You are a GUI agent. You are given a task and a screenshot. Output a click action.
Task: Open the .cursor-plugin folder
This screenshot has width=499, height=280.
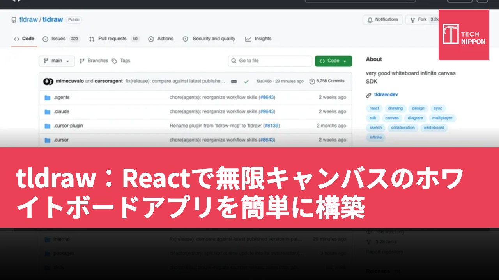pos(68,126)
